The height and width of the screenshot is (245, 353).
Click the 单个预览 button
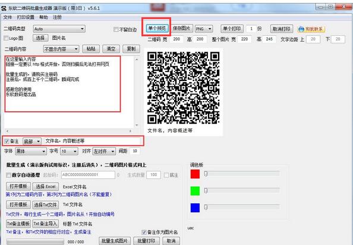coord(157,29)
